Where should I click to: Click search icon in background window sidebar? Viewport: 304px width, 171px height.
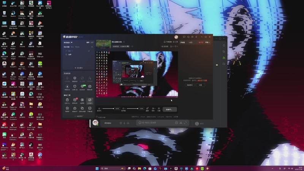(224, 64)
